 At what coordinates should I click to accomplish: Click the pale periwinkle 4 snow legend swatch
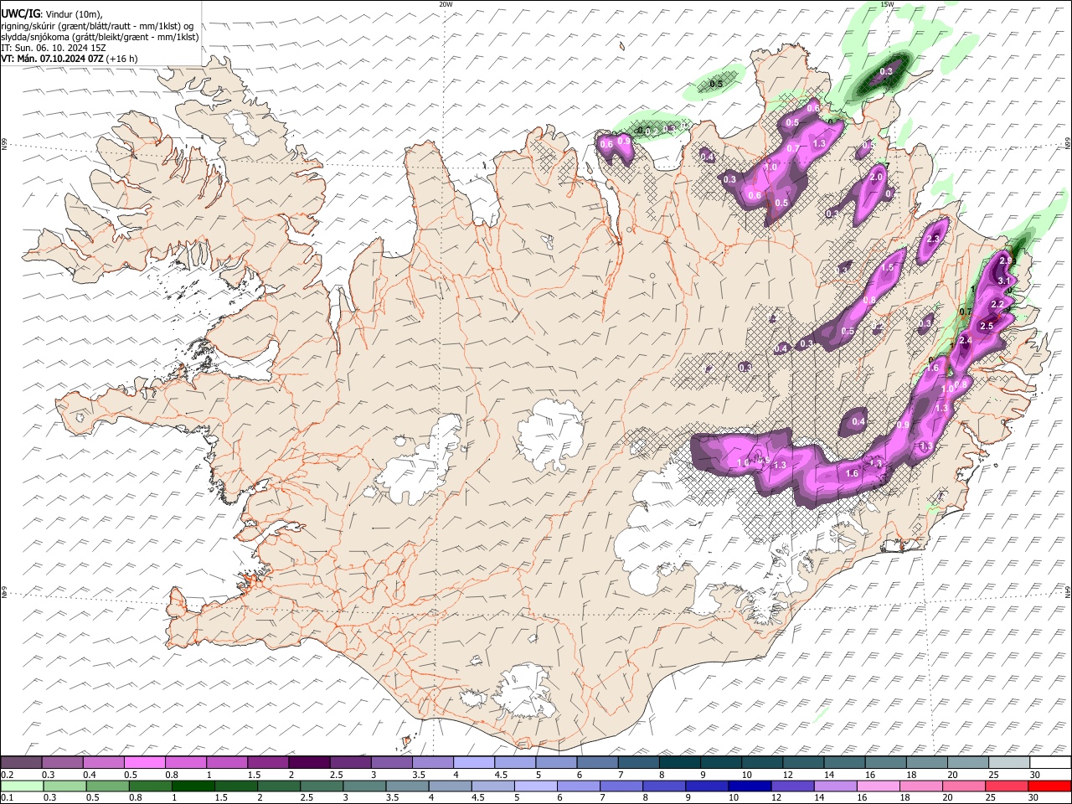point(472,763)
